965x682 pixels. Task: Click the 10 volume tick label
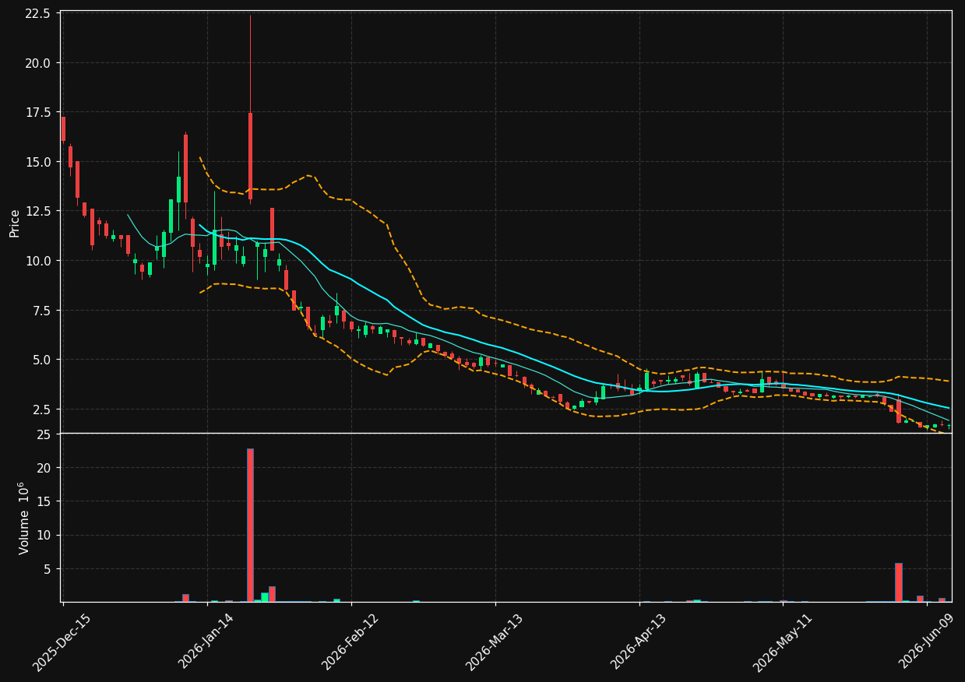click(x=44, y=536)
